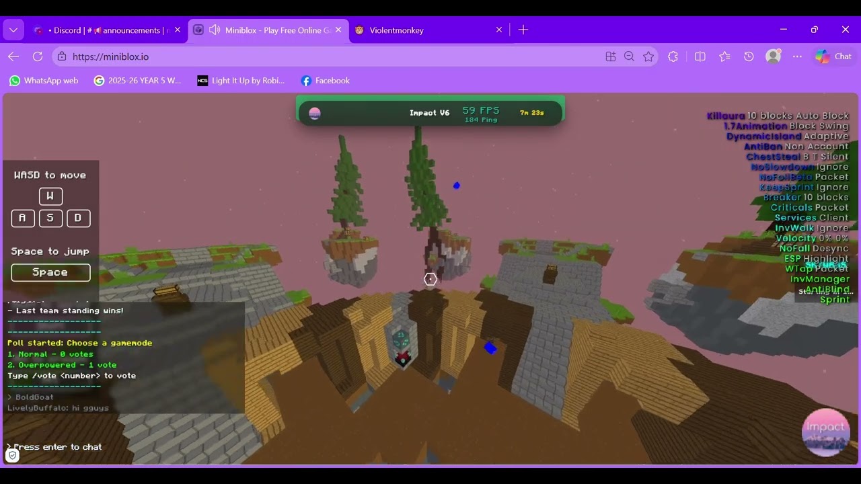Image resolution: width=861 pixels, height=484 pixels.
Task: Click the avatar in Impact V6 bar
Action: [314, 113]
